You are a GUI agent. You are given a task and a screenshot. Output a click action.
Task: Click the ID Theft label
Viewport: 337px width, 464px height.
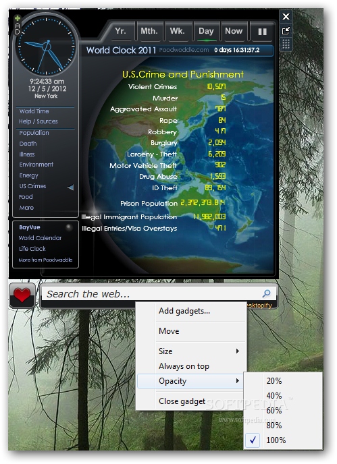click(165, 188)
